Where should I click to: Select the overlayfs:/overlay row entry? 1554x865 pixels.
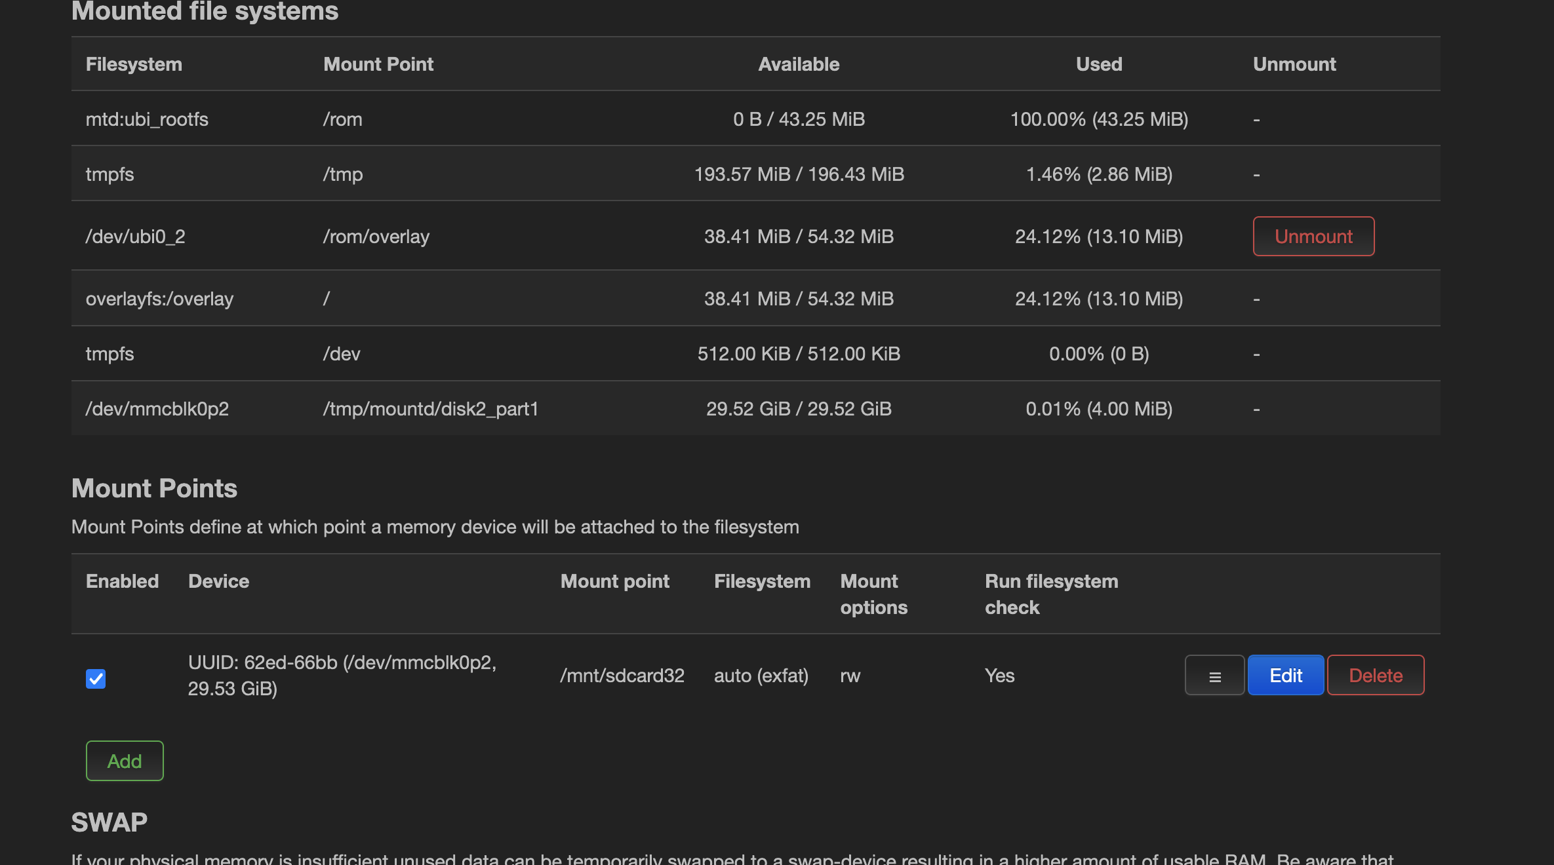tap(159, 299)
